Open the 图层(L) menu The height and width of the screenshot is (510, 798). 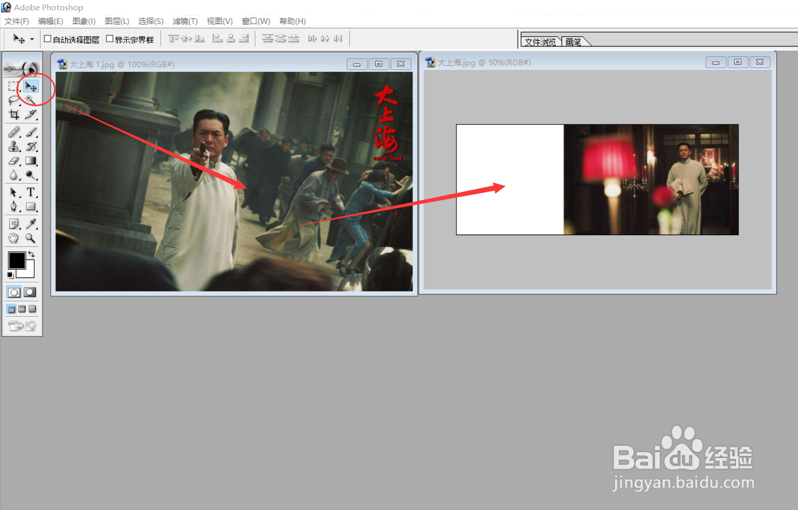click(x=116, y=21)
